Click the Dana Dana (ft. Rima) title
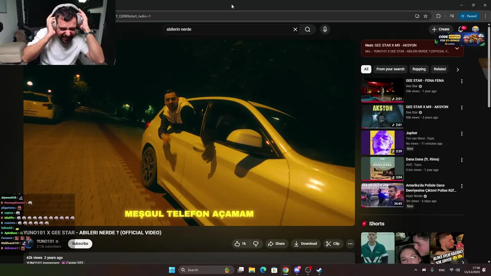The image size is (491, 276). [x=422, y=159]
